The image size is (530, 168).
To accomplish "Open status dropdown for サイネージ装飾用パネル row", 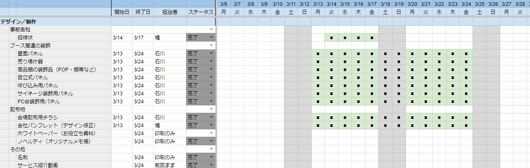I will pyautogui.click(x=211, y=94).
